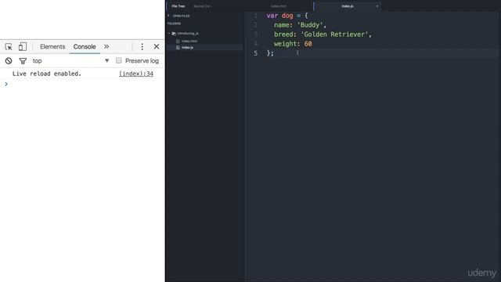Open the DevTools three-dot options menu
Viewport: 501px width, 282px height.
[x=142, y=47]
